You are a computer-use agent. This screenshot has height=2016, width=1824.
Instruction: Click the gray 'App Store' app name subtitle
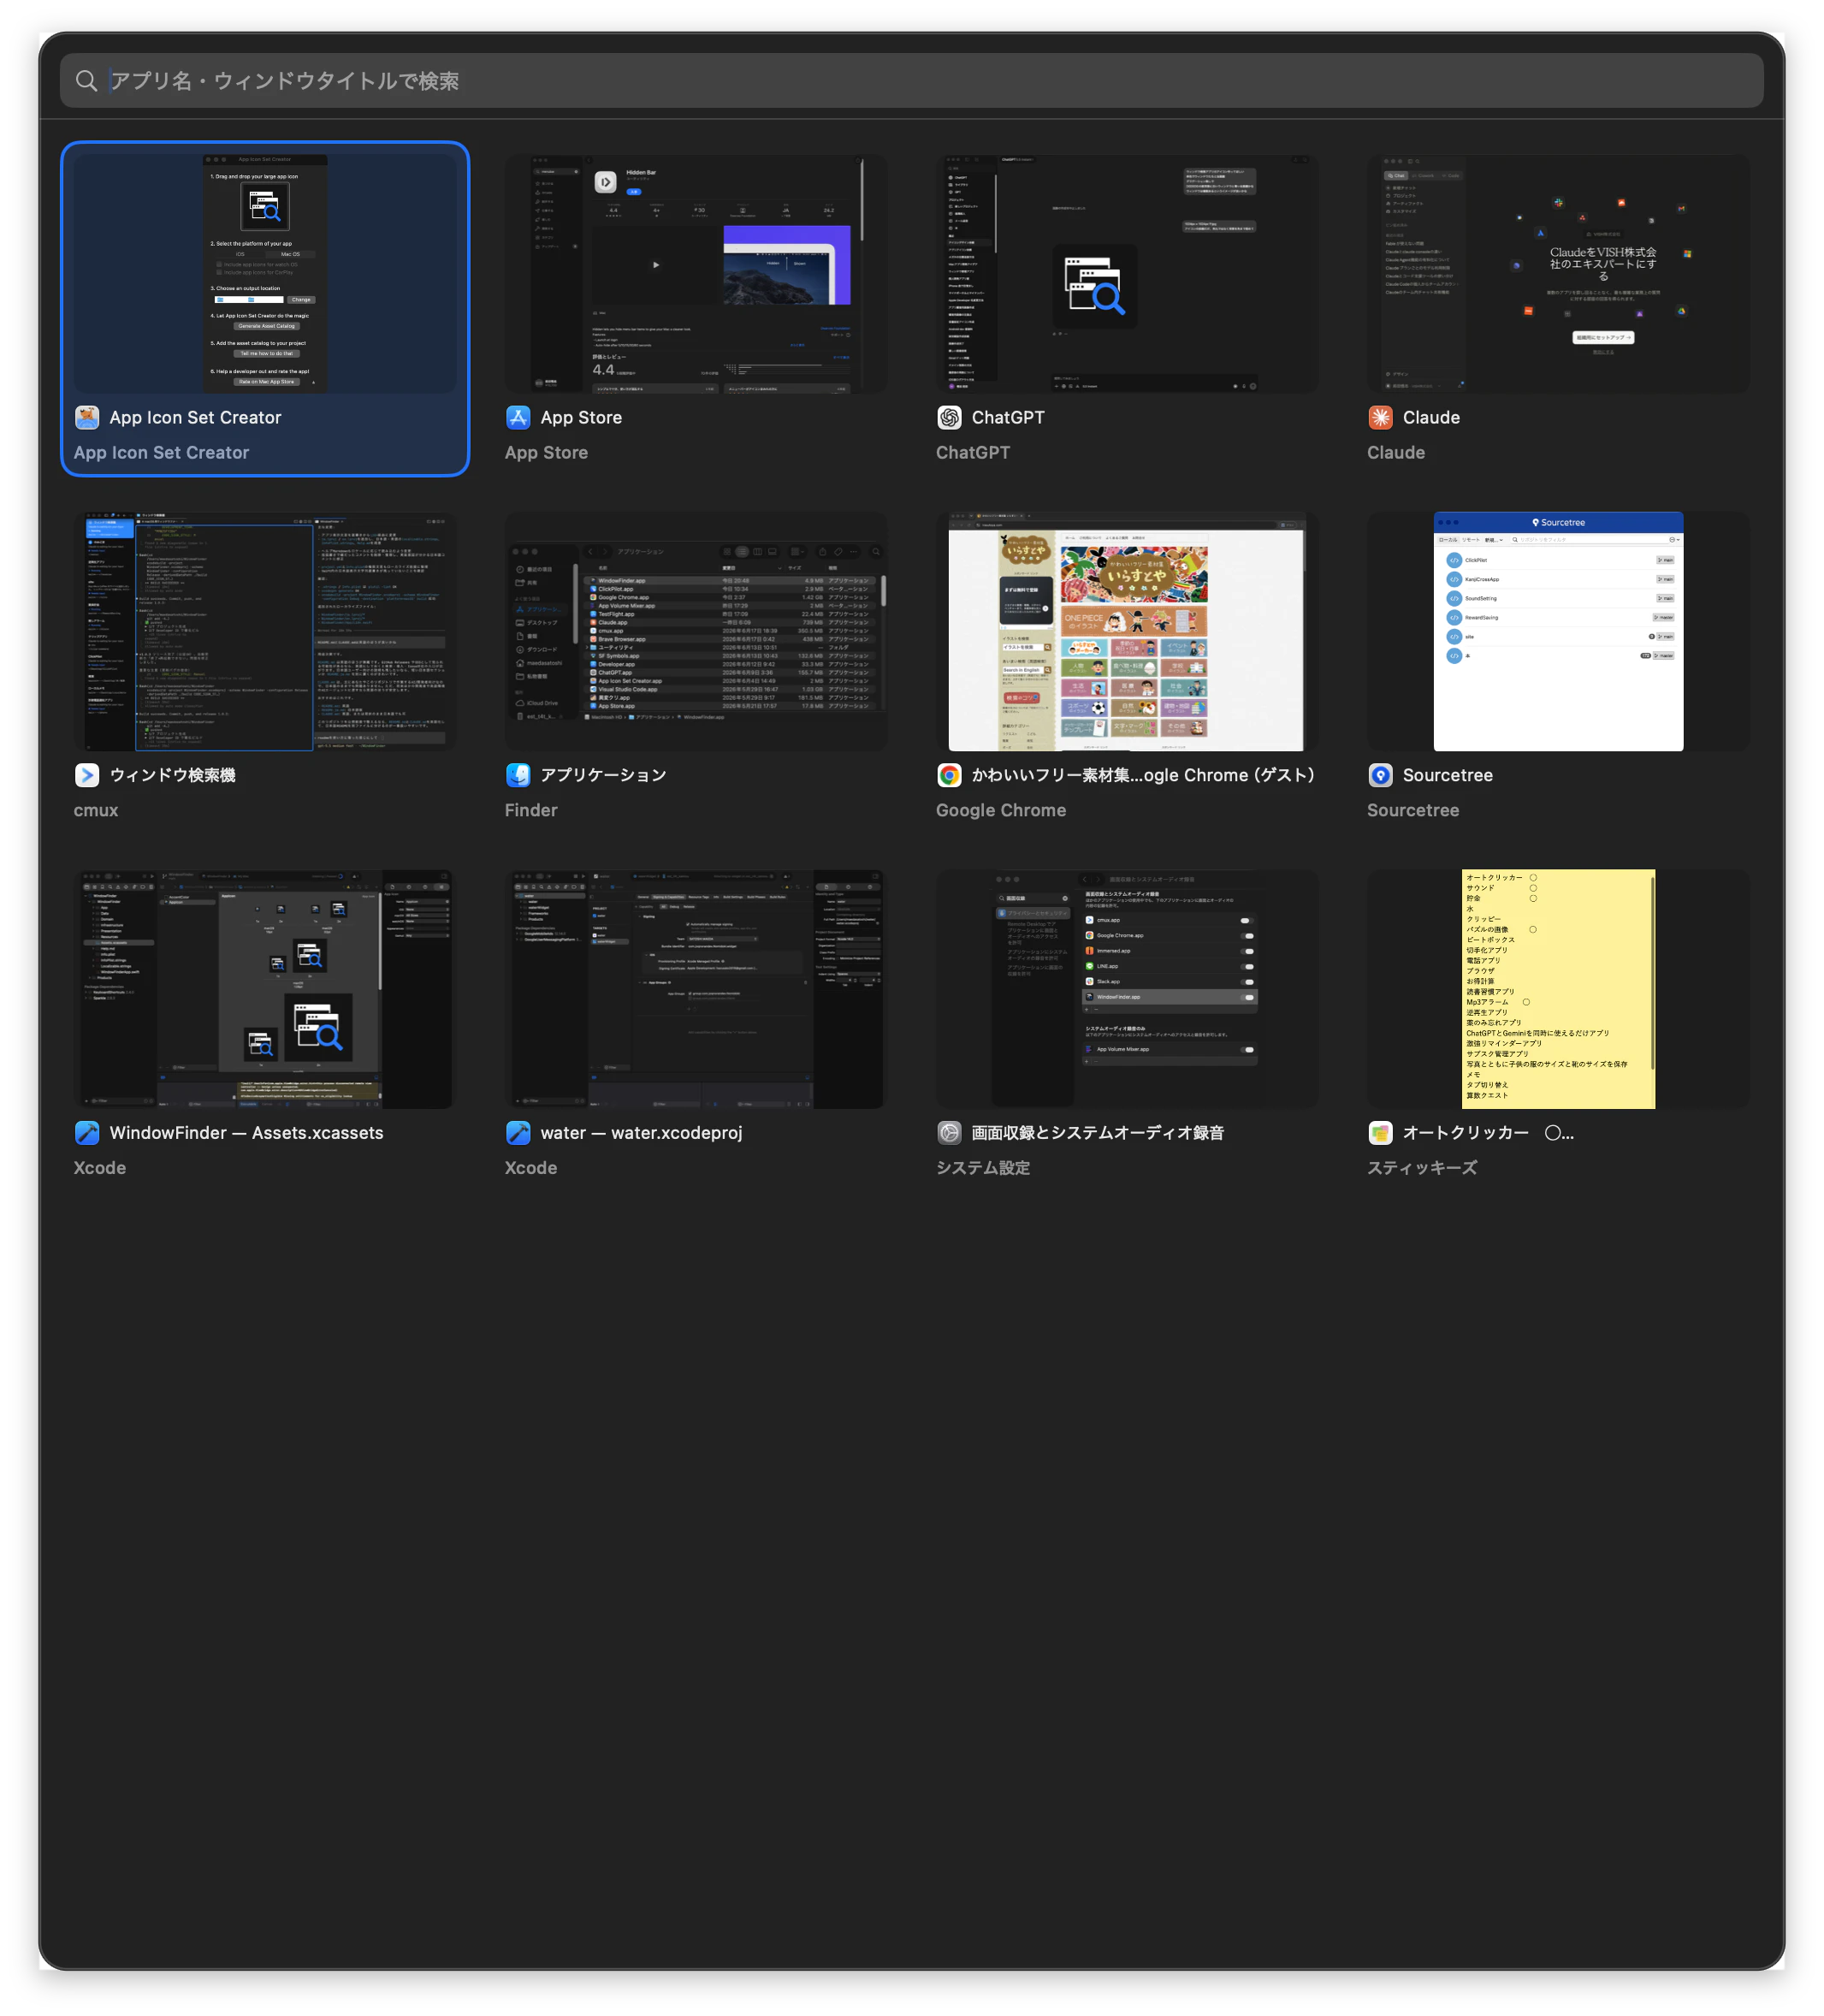coord(546,452)
